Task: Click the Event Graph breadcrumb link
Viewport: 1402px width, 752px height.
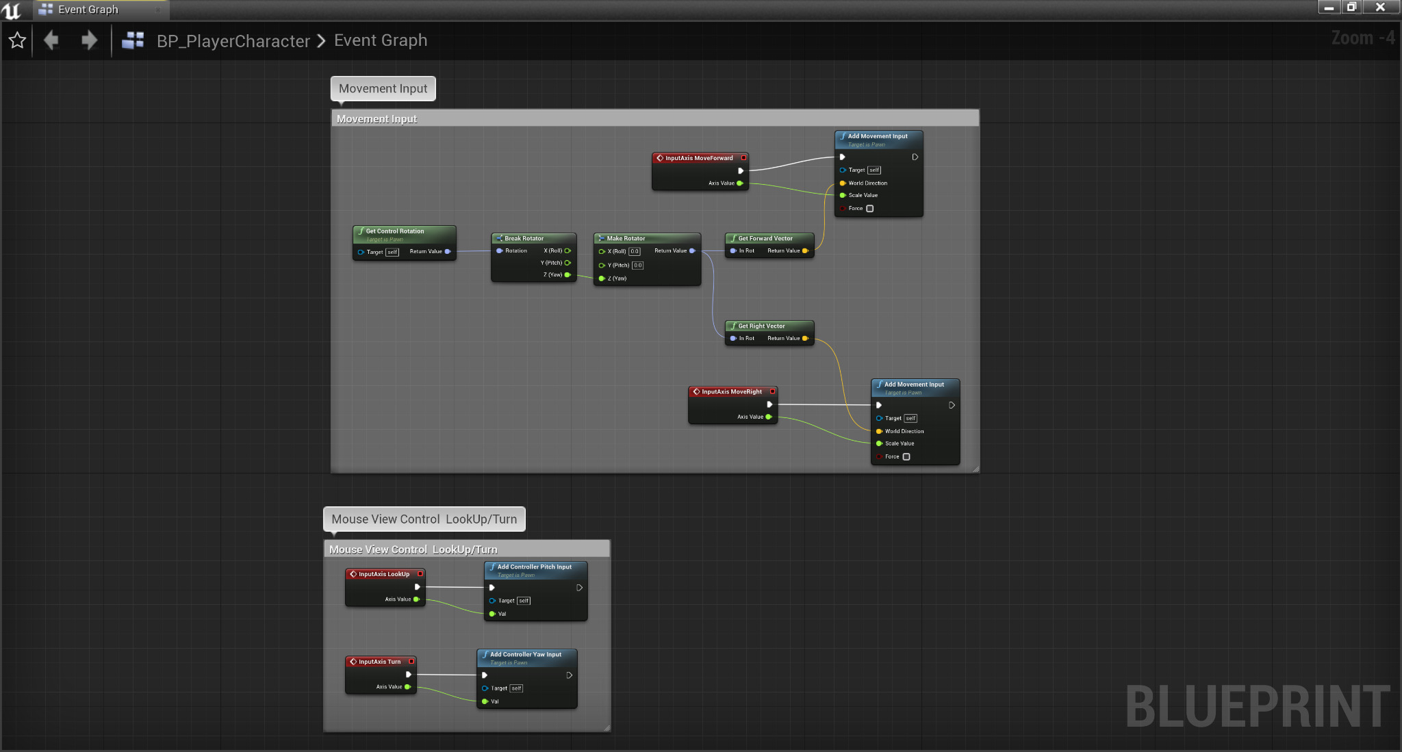Action: point(381,40)
